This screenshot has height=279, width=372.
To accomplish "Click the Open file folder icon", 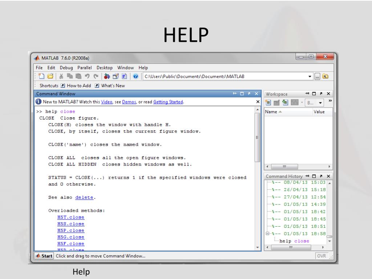I will pos(50,76).
